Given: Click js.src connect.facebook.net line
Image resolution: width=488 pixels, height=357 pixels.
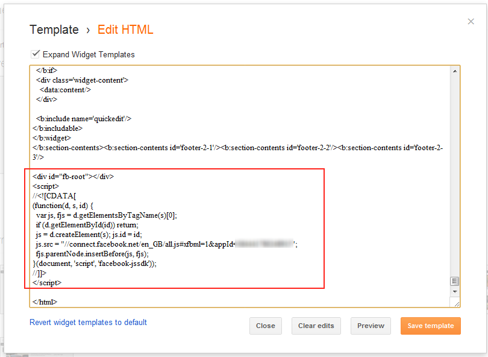Looking at the screenshot, I should (166, 244).
